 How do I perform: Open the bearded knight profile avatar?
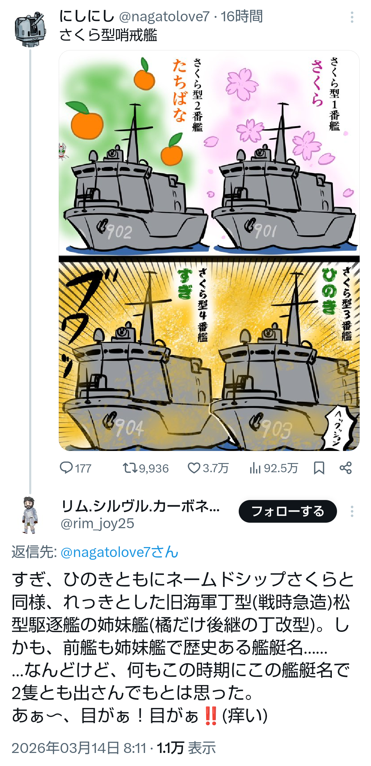(x=30, y=515)
